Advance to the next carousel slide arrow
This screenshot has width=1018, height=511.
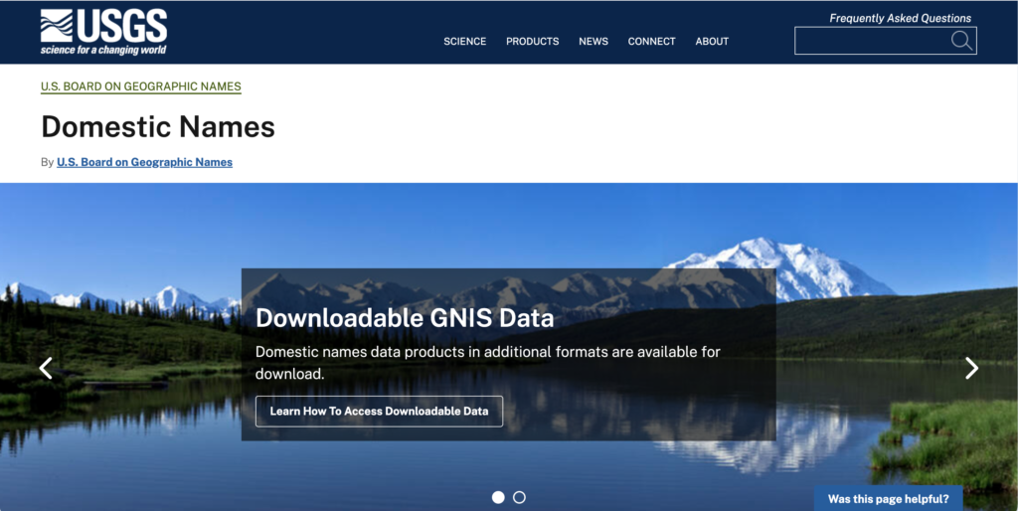971,368
